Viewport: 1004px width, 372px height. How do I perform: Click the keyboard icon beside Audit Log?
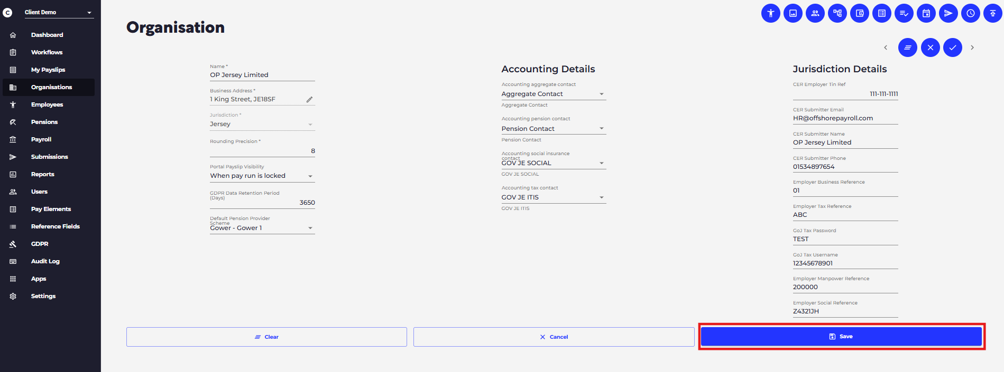[x=13, y=261]
